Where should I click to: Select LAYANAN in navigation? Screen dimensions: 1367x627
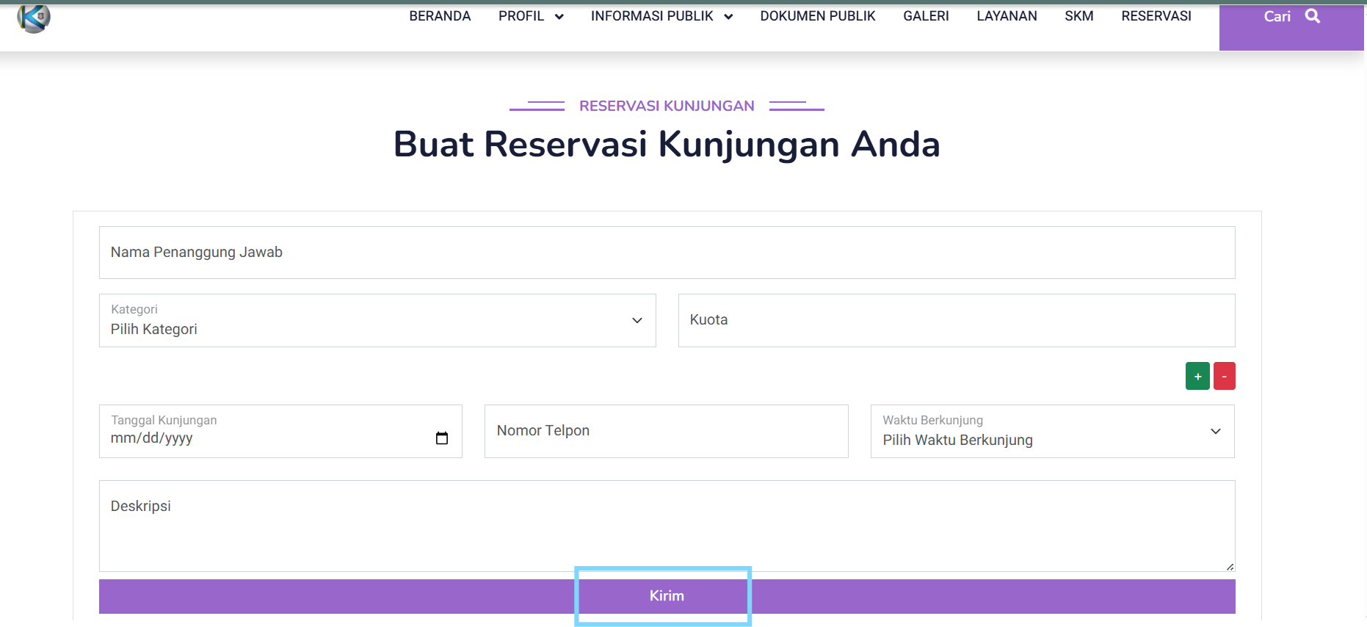tap(1007, 16)
